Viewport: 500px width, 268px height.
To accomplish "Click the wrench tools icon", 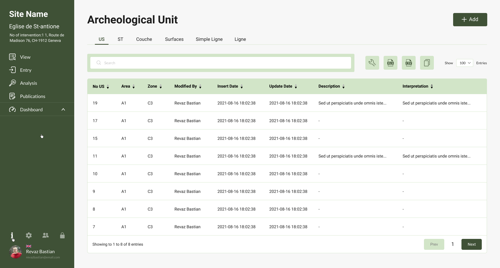I will [372, 63].
